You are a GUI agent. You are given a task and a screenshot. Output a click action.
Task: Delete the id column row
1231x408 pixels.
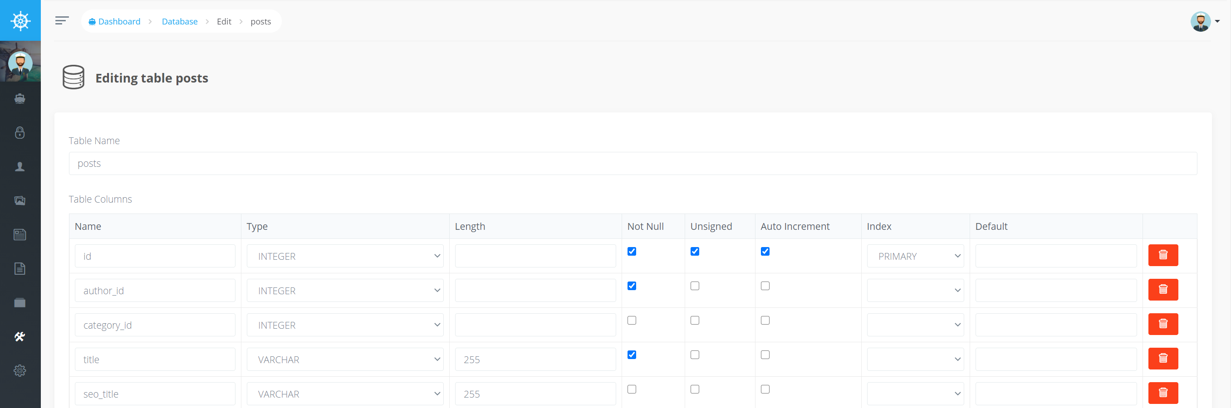[x=1162, y=255]
